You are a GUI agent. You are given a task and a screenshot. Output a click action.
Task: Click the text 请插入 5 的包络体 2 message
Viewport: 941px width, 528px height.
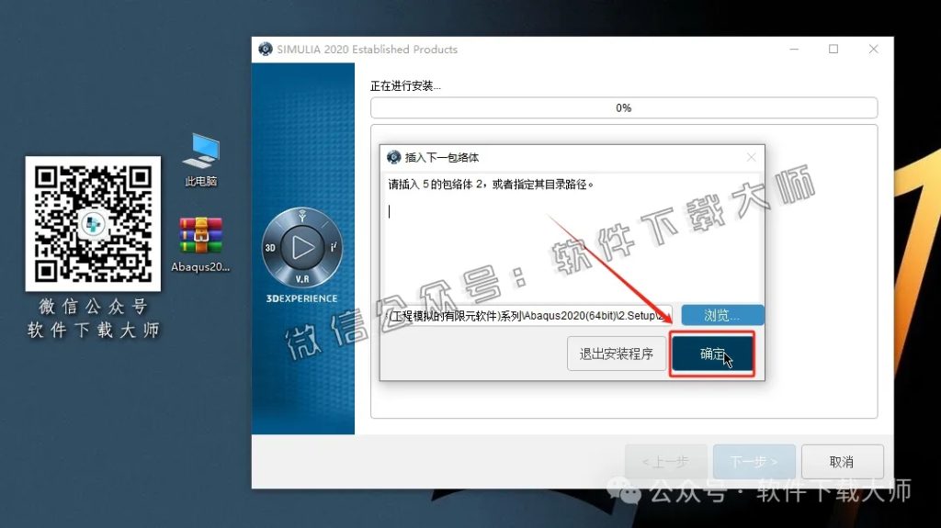click(491, 185)
